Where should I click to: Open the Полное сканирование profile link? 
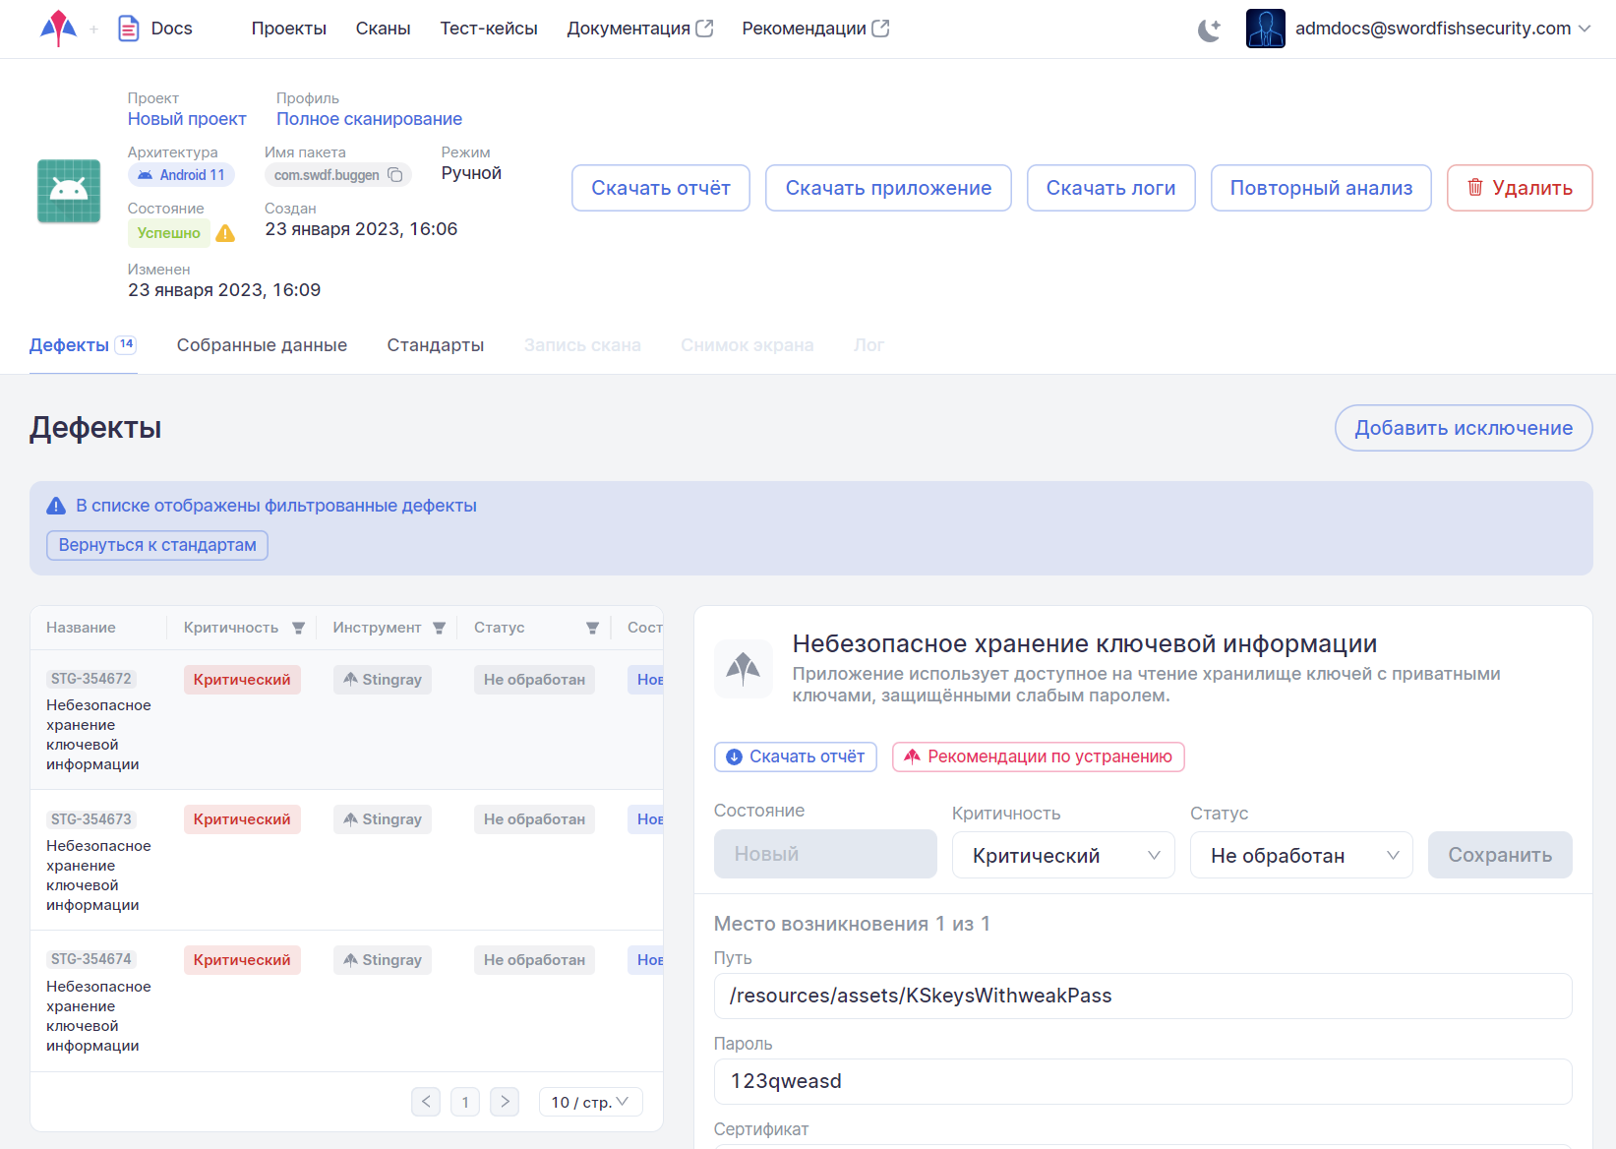click(x=369, y=119)
